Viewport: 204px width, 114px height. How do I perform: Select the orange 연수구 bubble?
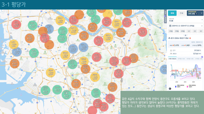coord(15,64)
